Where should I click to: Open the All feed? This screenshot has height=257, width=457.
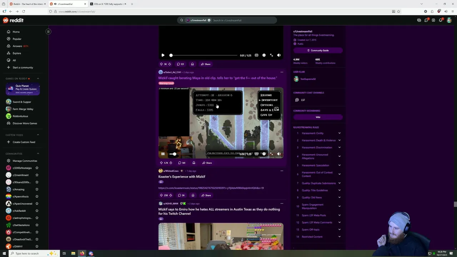pyautogui.click(x=14, y=60)
